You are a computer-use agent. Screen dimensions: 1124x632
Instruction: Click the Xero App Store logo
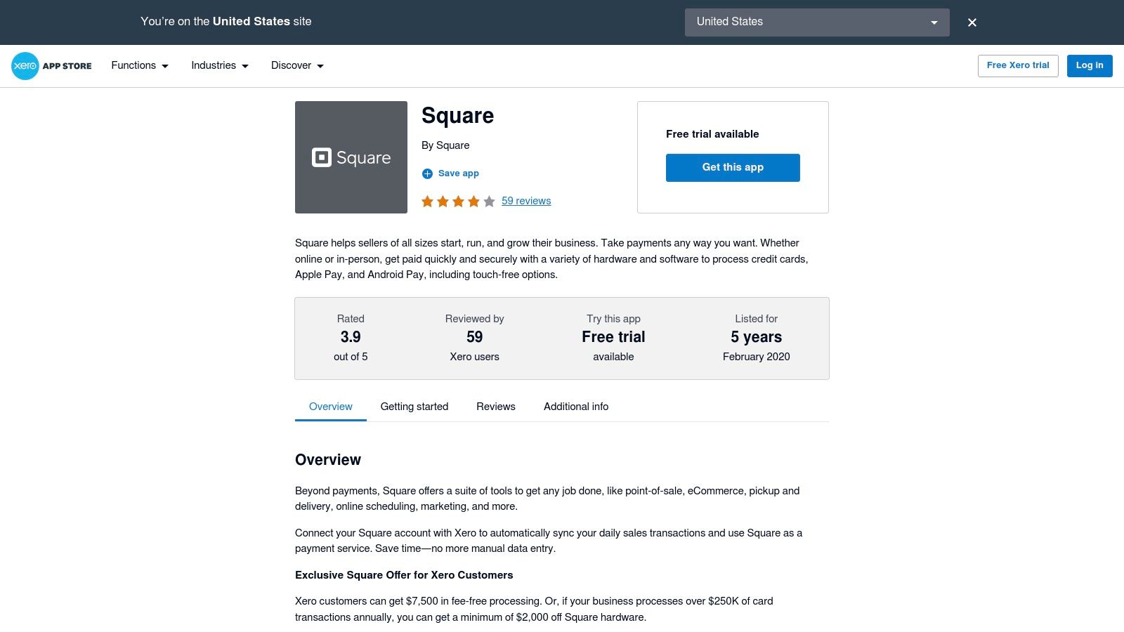pos(51,66)
